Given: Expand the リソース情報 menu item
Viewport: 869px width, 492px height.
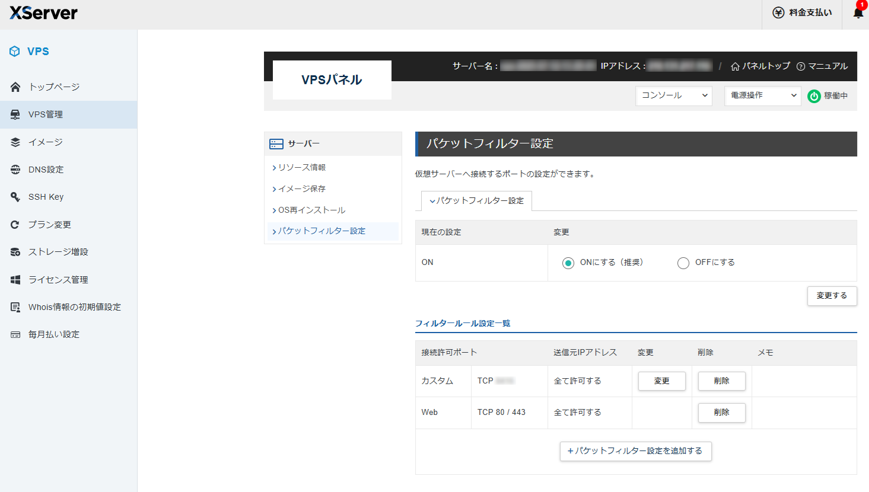Looking at the screenshot, I should 302,168.
